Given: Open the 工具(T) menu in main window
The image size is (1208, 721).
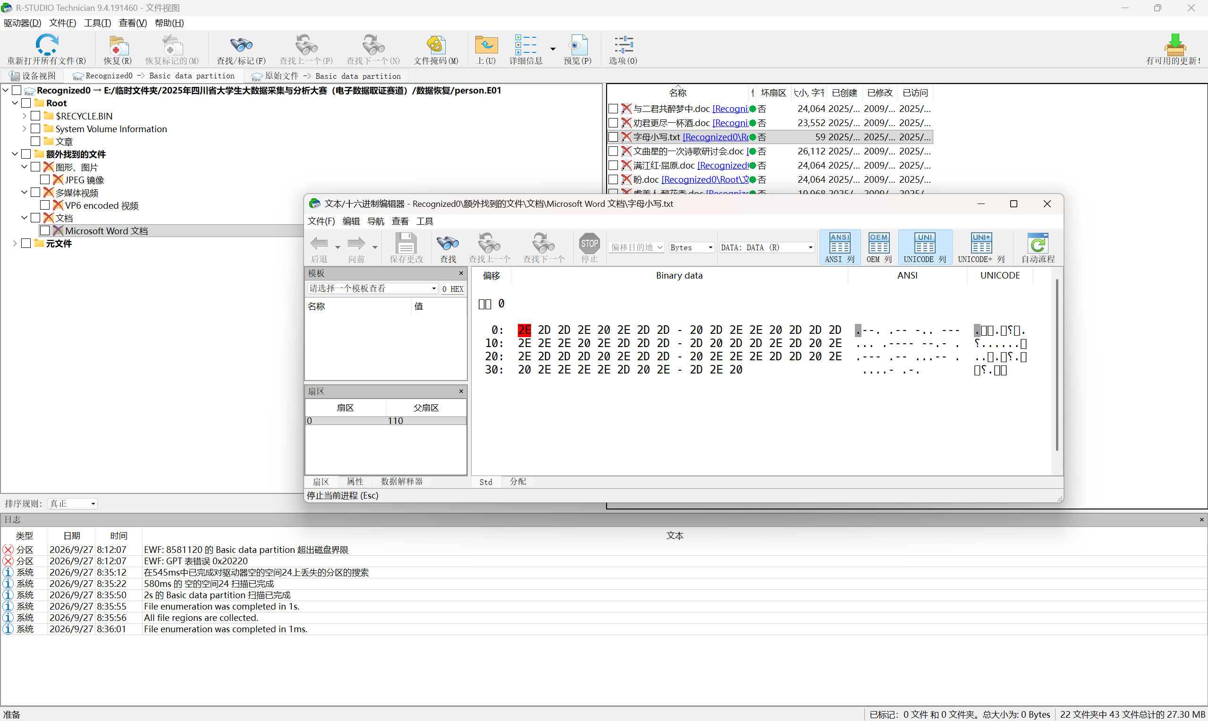Looking at the screenshot, I should pos(97,23).
